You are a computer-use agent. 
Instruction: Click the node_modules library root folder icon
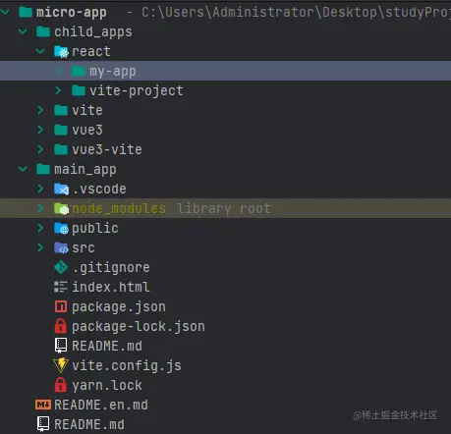(x=61, y=209)
